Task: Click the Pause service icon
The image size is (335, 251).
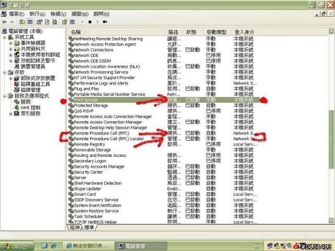Action: pos(97,22)
